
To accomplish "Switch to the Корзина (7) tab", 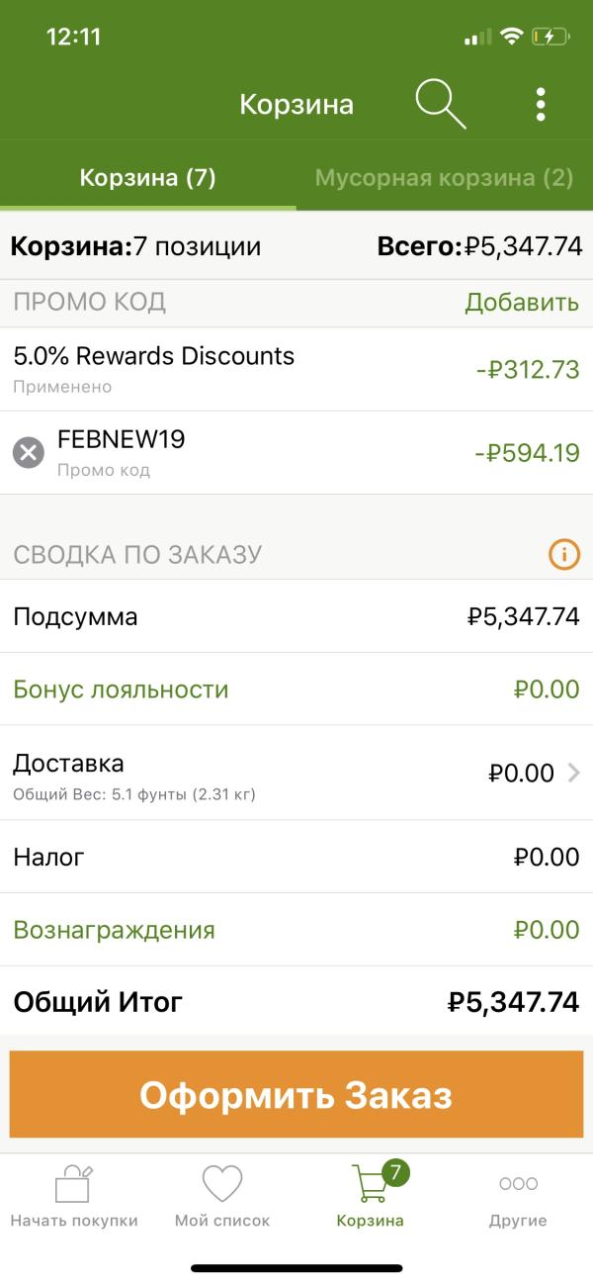I will coord(148,178).
